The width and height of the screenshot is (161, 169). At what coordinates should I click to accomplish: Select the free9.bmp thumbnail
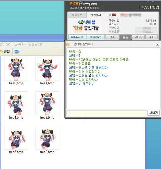47,138
